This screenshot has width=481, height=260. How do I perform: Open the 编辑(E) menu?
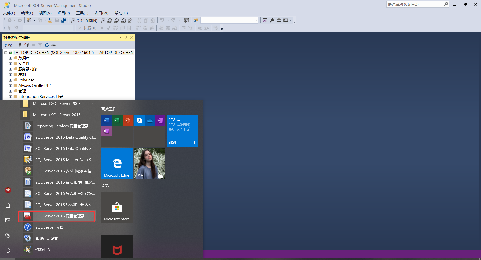click(27, 13)
